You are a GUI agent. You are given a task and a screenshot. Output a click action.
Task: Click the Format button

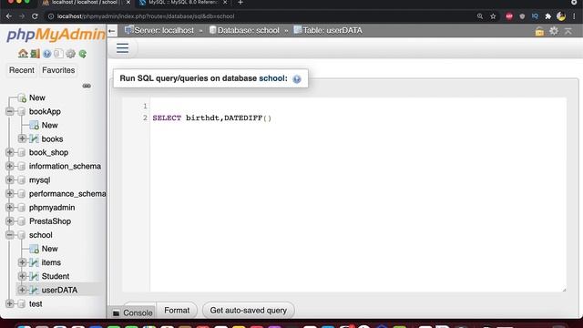coord(177,311)
